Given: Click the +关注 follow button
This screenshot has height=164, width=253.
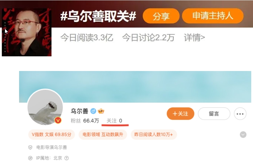Looking at the screenshot, I should (x=180, y=114).
